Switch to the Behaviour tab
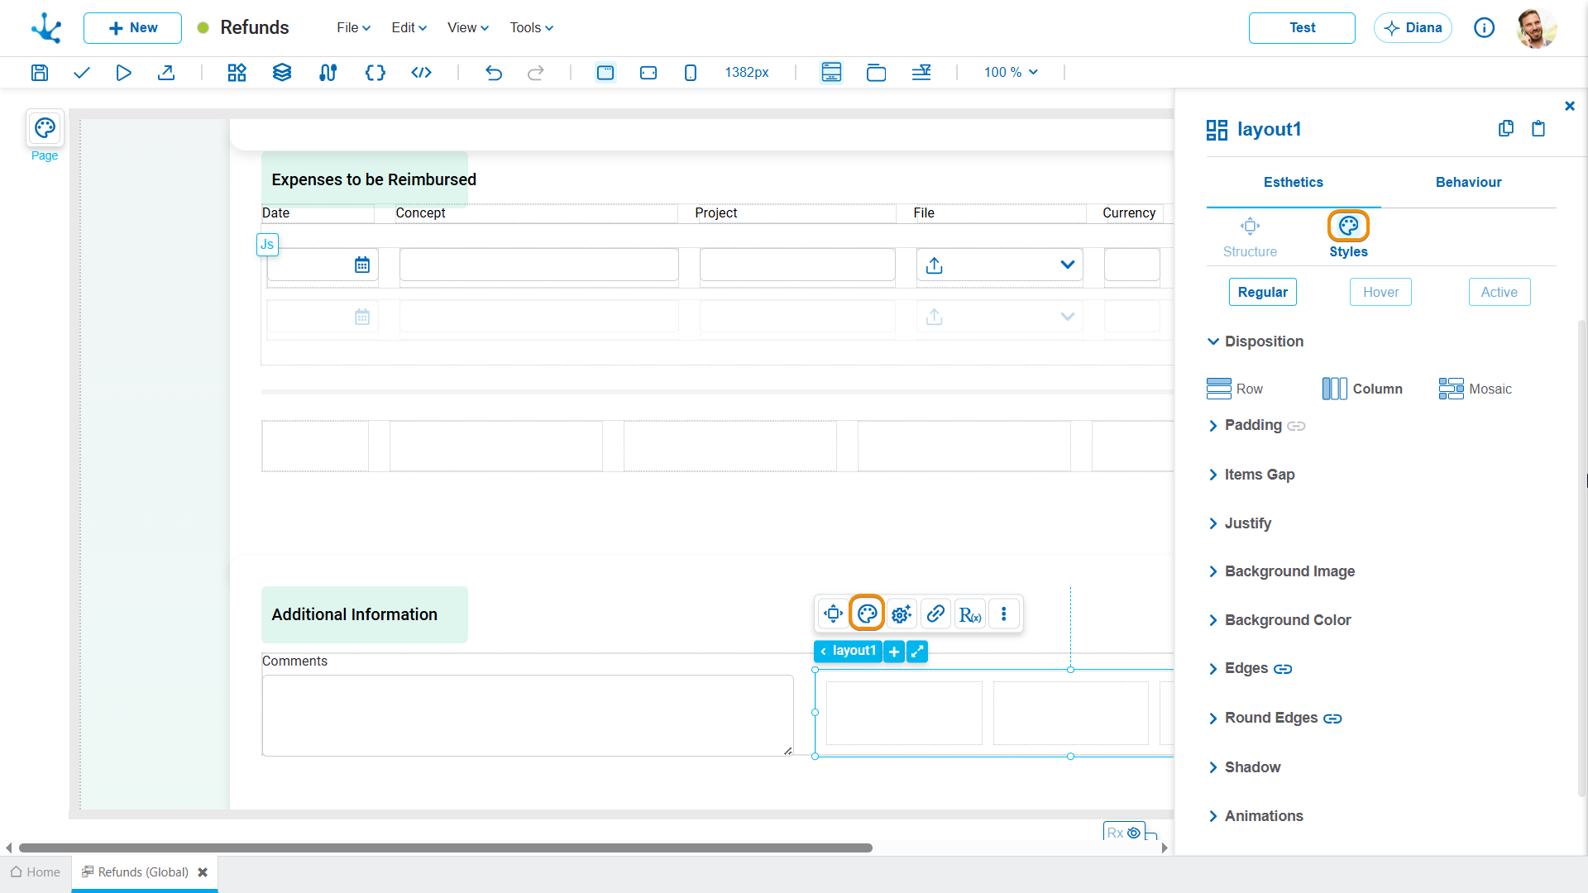 1468,182
